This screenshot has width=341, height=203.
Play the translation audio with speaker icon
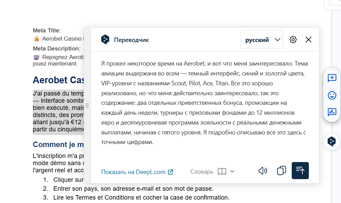(x=263, y=171)
